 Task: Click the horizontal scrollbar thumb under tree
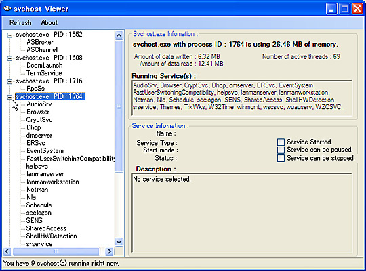(x=56, y=251)
